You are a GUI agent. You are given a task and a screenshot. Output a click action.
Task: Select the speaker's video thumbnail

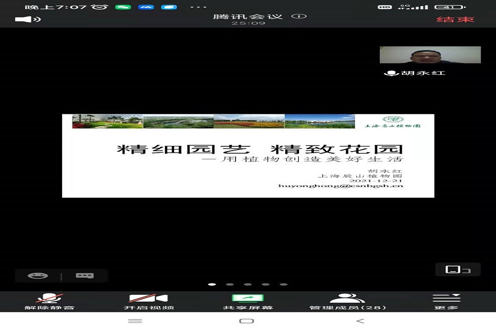point(430,55)
